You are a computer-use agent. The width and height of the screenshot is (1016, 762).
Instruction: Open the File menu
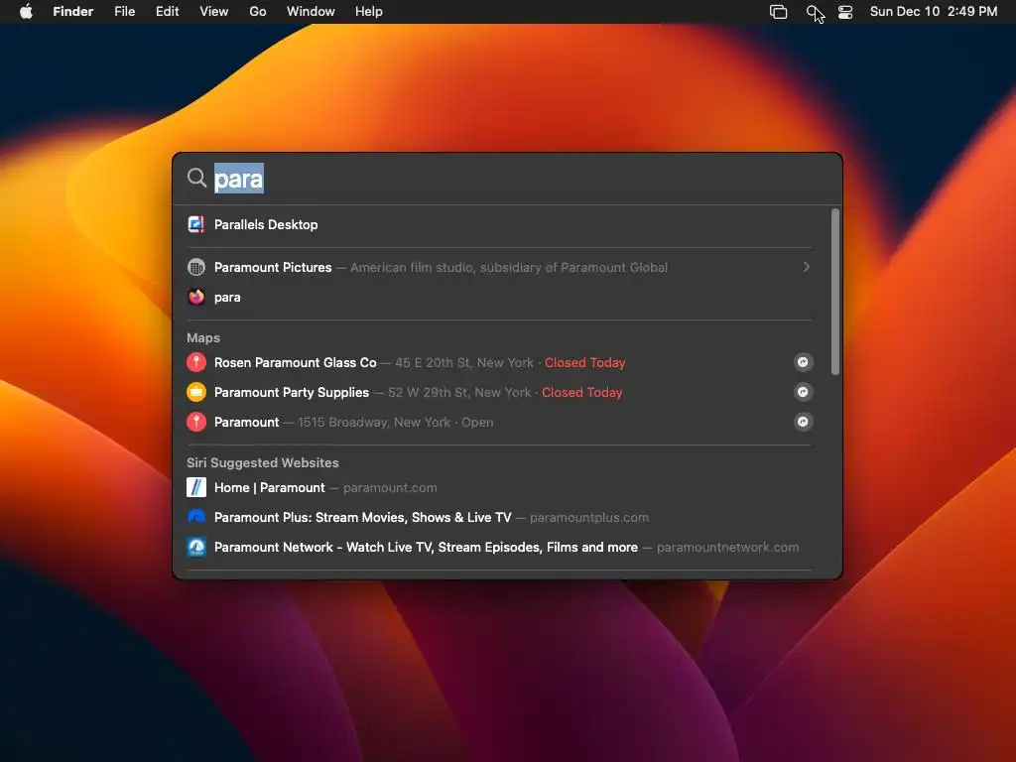pyautogui.click(x=124, y=12)
